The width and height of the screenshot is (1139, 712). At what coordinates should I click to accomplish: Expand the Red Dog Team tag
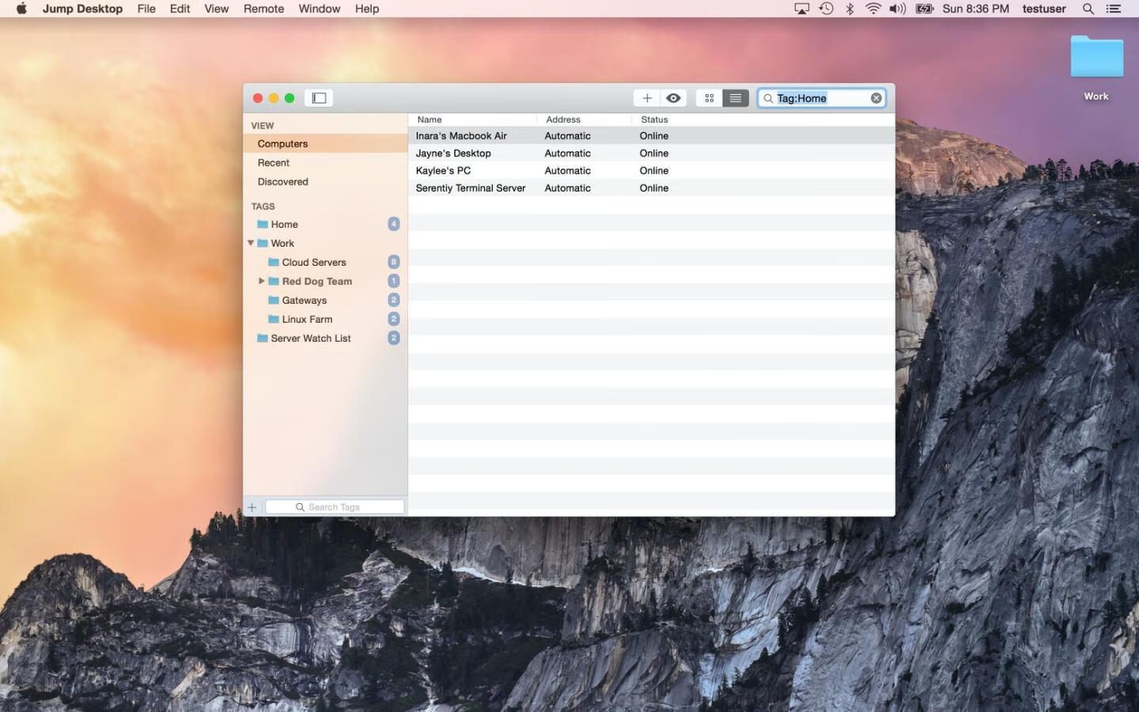pyautogui.click(x=262, y=281)
